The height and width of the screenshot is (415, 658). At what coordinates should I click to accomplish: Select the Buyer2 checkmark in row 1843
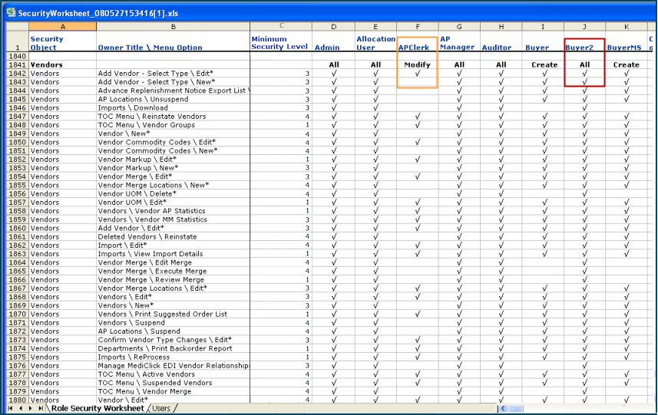pos(584,82)
